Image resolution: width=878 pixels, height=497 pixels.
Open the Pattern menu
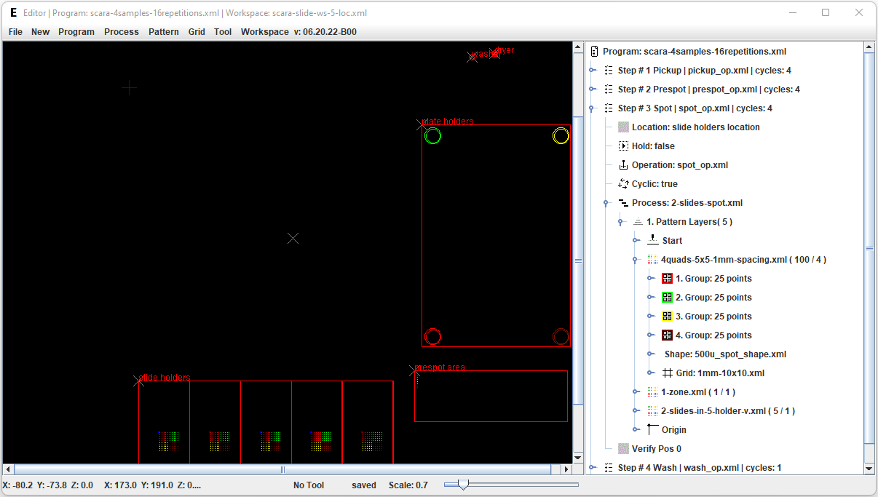163,32
